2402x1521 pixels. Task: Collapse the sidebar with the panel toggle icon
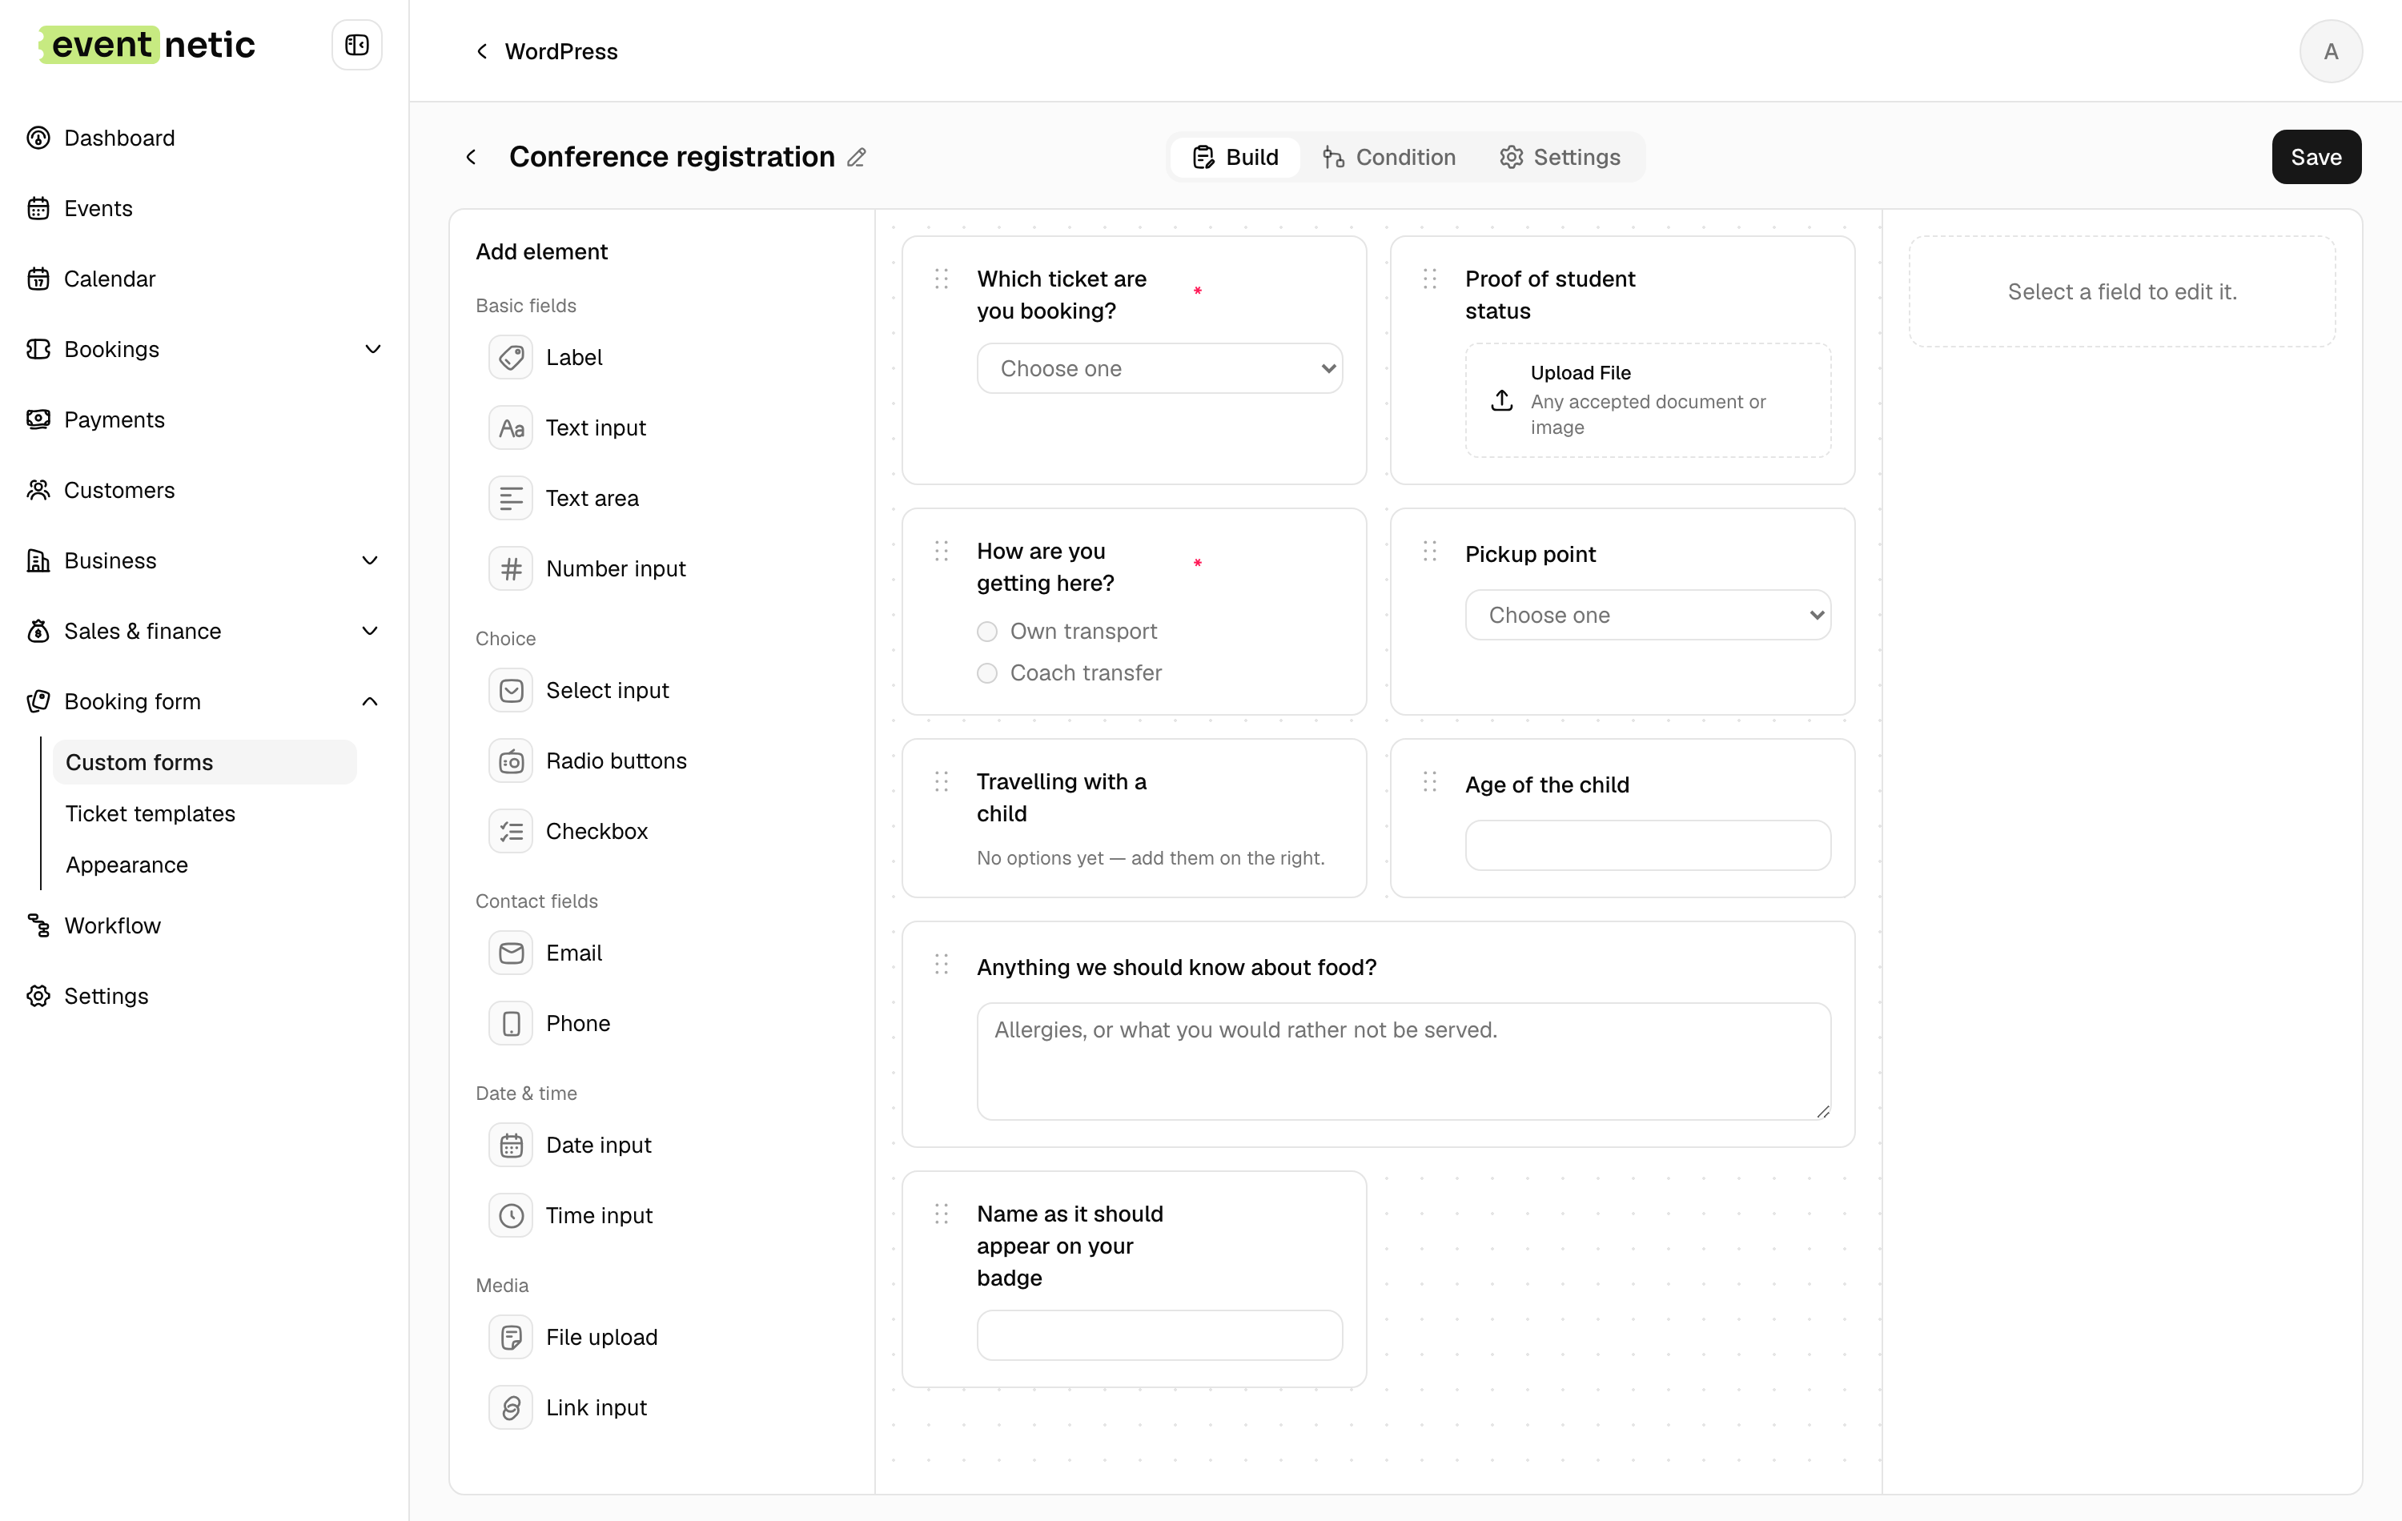pos(356,45)
